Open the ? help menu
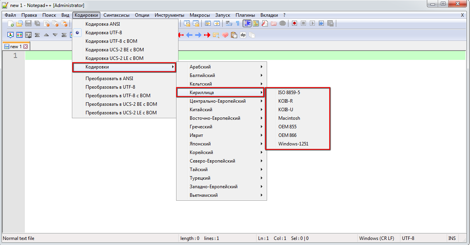The image size is (470, 245). click(284, 15)
